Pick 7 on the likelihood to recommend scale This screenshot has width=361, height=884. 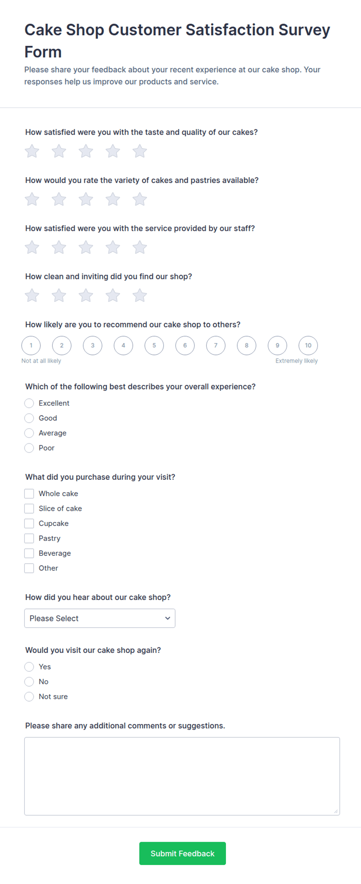click(x=216, y=345)
